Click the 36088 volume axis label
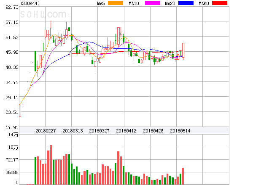The width and height of the screenshot is (253, 185). tap(12, 173)
